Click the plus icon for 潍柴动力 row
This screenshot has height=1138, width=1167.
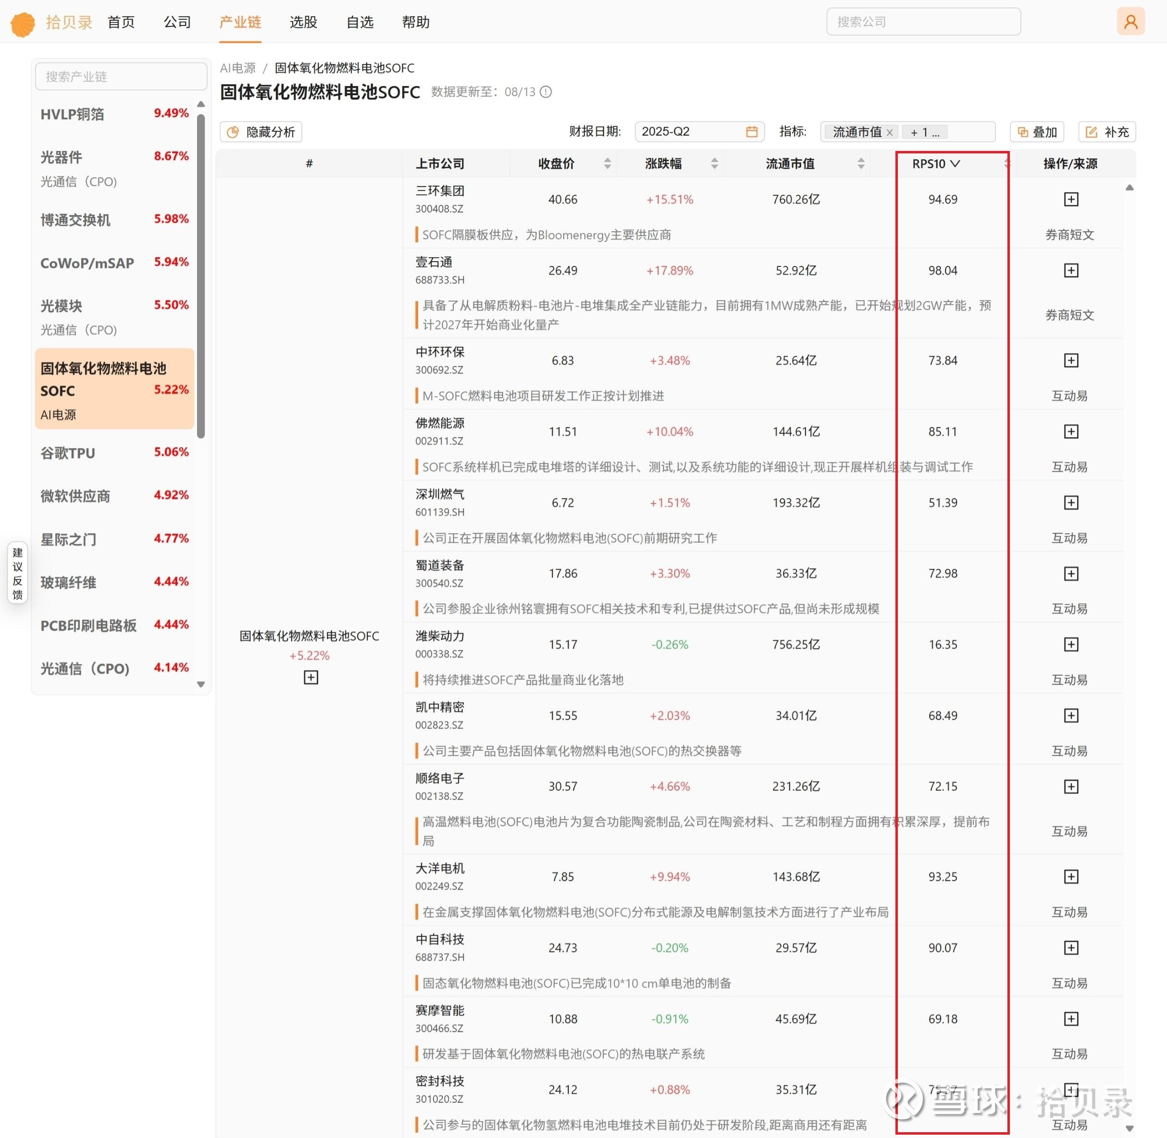1071,644
